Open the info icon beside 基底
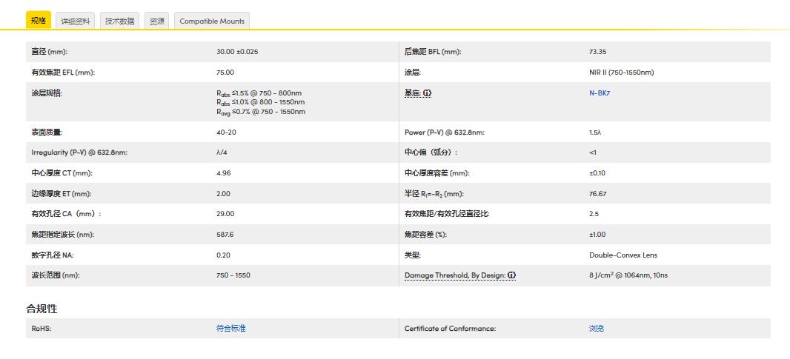The height and width of the screenshot is (359, 790). [x=428, y=93]
